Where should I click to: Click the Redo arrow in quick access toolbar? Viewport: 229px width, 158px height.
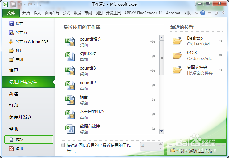(x=30, y=5)
